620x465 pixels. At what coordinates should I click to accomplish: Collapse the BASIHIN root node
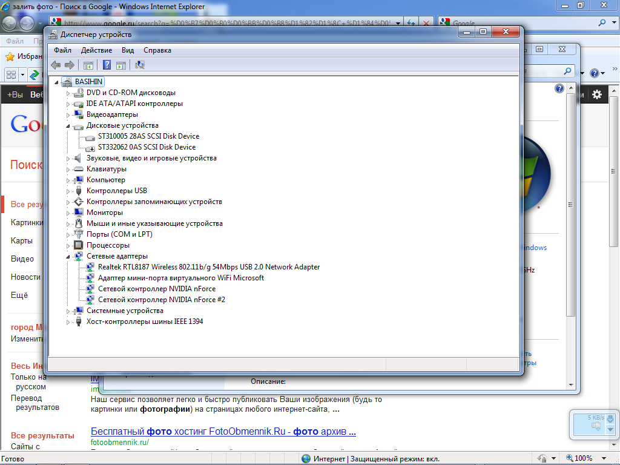56,82
